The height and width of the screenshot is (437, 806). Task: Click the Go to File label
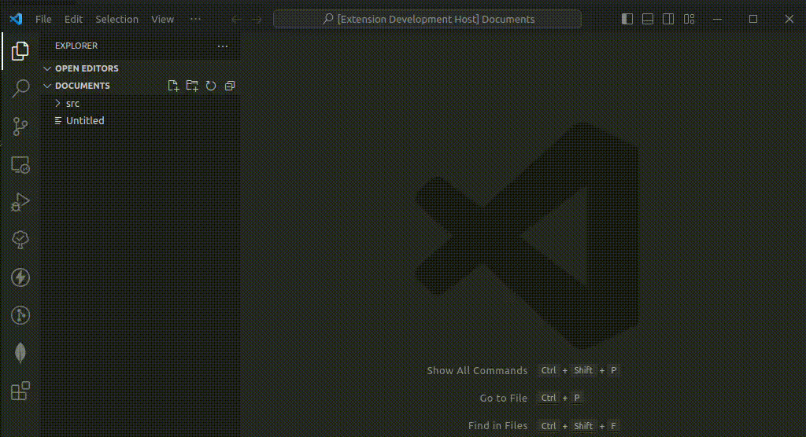click(503, 398)
